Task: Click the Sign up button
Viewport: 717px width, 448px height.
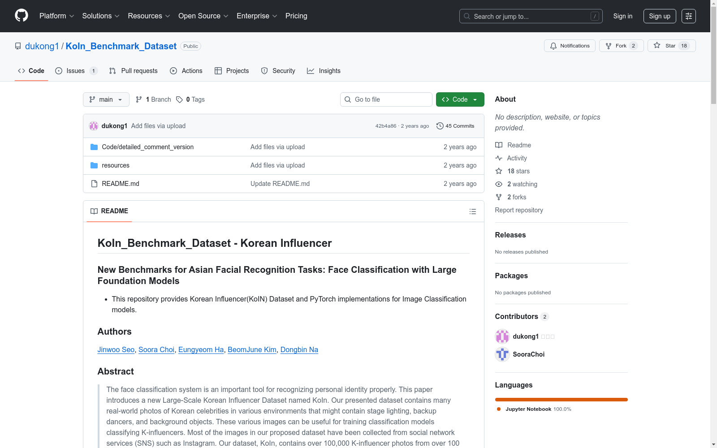Action: (x=659, y=16)
